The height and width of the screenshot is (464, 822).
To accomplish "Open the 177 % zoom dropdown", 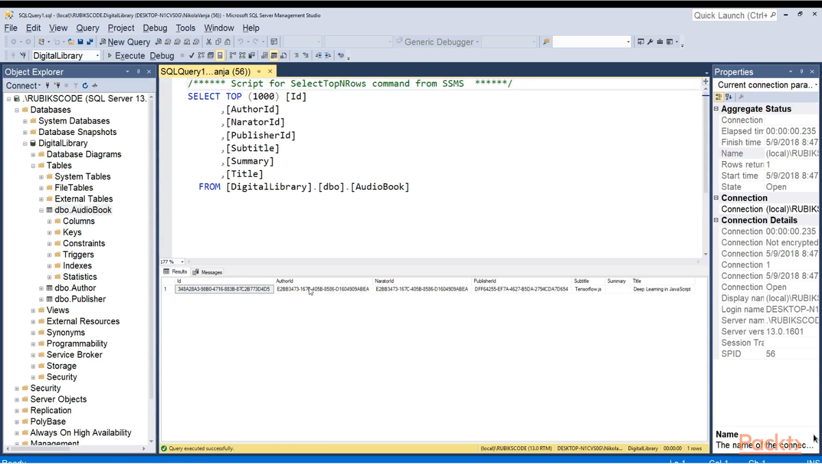I will tap(183, 262).
